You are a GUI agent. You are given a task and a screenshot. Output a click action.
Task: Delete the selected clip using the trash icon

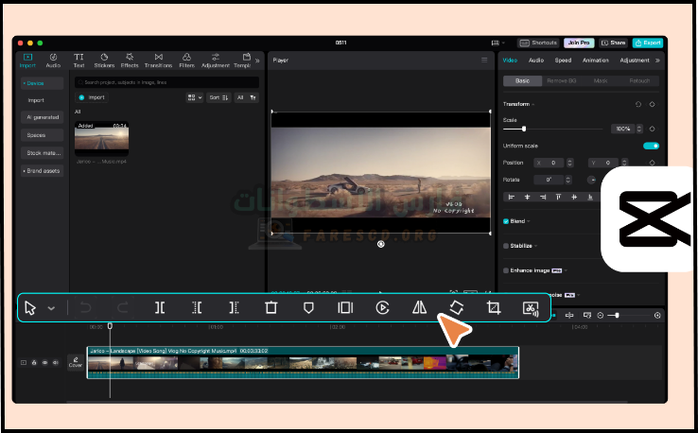tap(271, 307)
